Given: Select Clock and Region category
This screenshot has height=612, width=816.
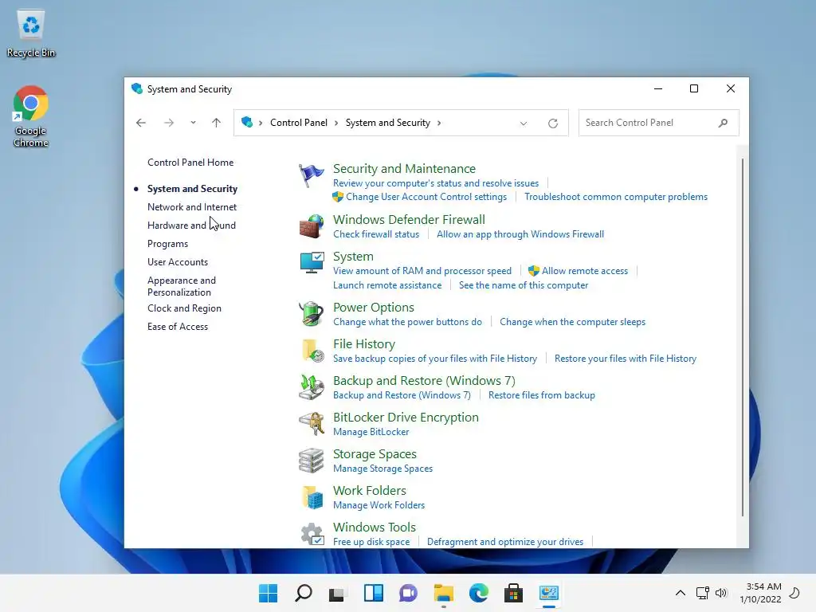Looking at the screenshot, I should 184,308.
